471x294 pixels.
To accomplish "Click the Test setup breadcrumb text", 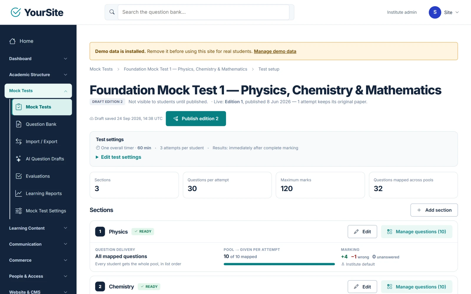I will coord(269,69).
